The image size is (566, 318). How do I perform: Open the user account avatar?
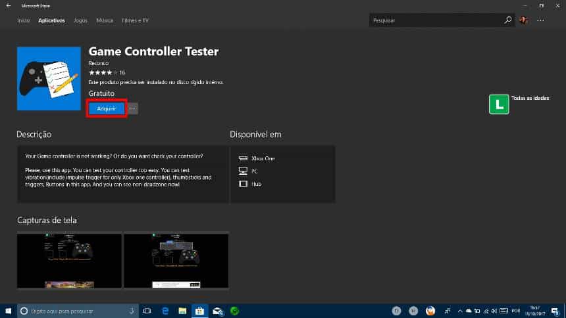pyautogui.click(x=524, y=20)
